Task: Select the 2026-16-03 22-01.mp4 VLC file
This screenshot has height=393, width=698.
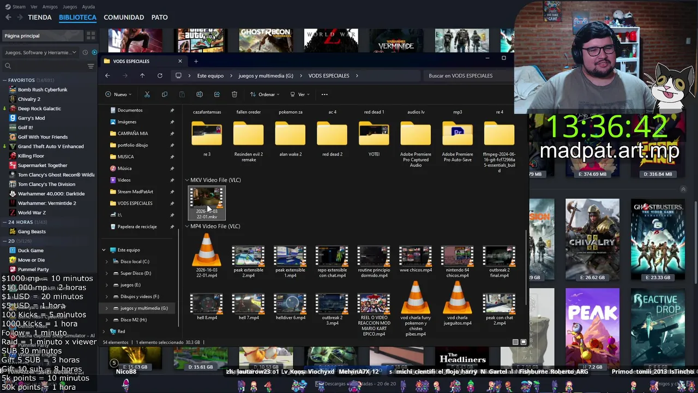Action: click(x=207, y=256)
